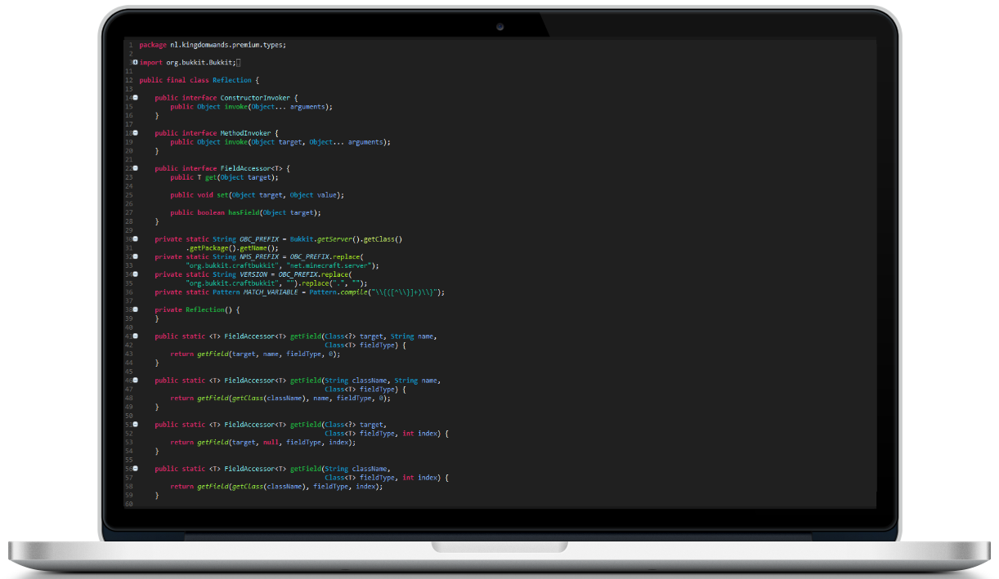Fold the getField method at line 56
The height and width of the screenshot is (579, 999).
[135, 468]
